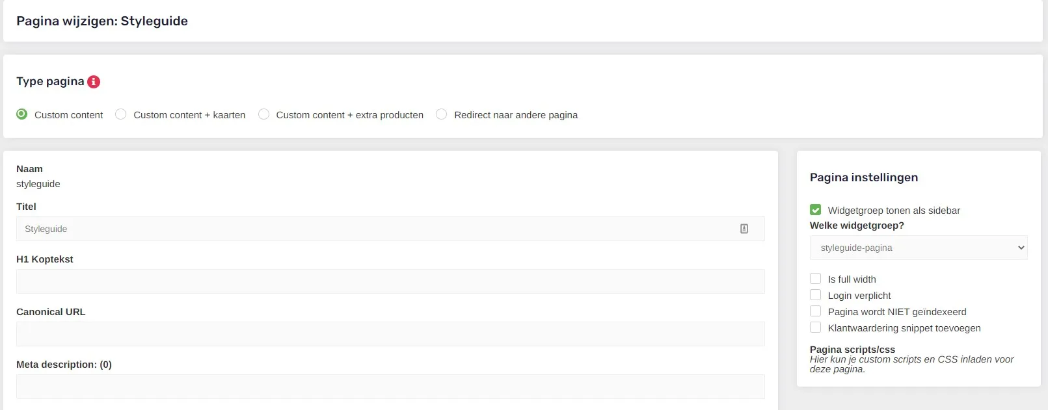Image resolution: width=1048 pixels, height=410 pixels.
Task: Click the Pagina instellingen heading
Action: pos(864,177)
